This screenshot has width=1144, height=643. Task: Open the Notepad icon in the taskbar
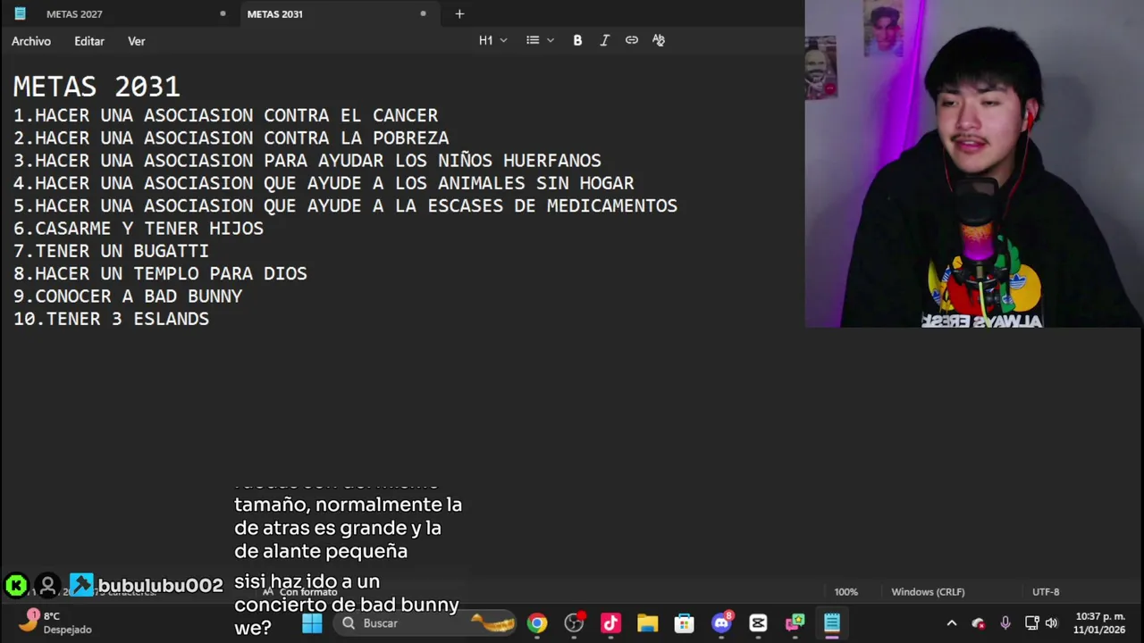point(832,623)
